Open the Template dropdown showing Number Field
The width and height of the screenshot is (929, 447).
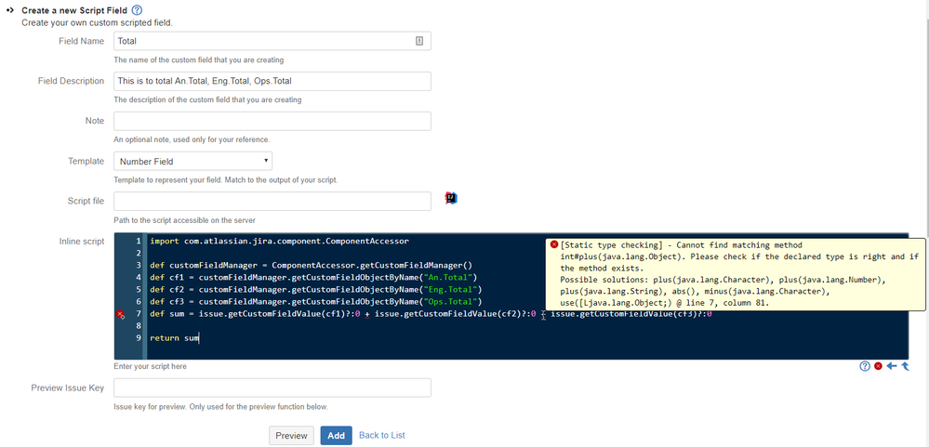192,161
